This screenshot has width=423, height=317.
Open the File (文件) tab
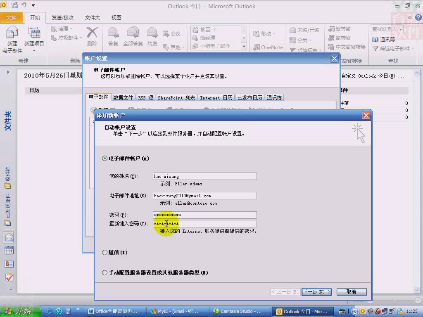[12, 17]
